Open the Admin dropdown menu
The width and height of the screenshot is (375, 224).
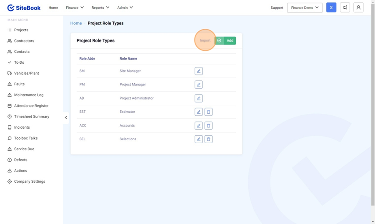tap(125, 7)
